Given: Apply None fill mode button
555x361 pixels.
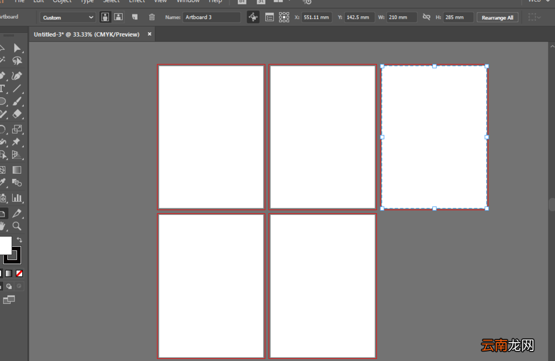Looking at the screenshot, I should [19, 273].
